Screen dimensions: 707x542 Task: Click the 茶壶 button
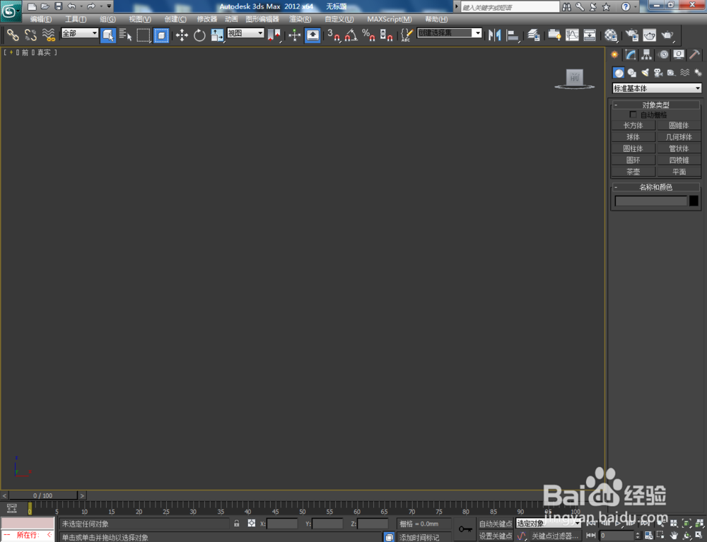pos(633,172)
